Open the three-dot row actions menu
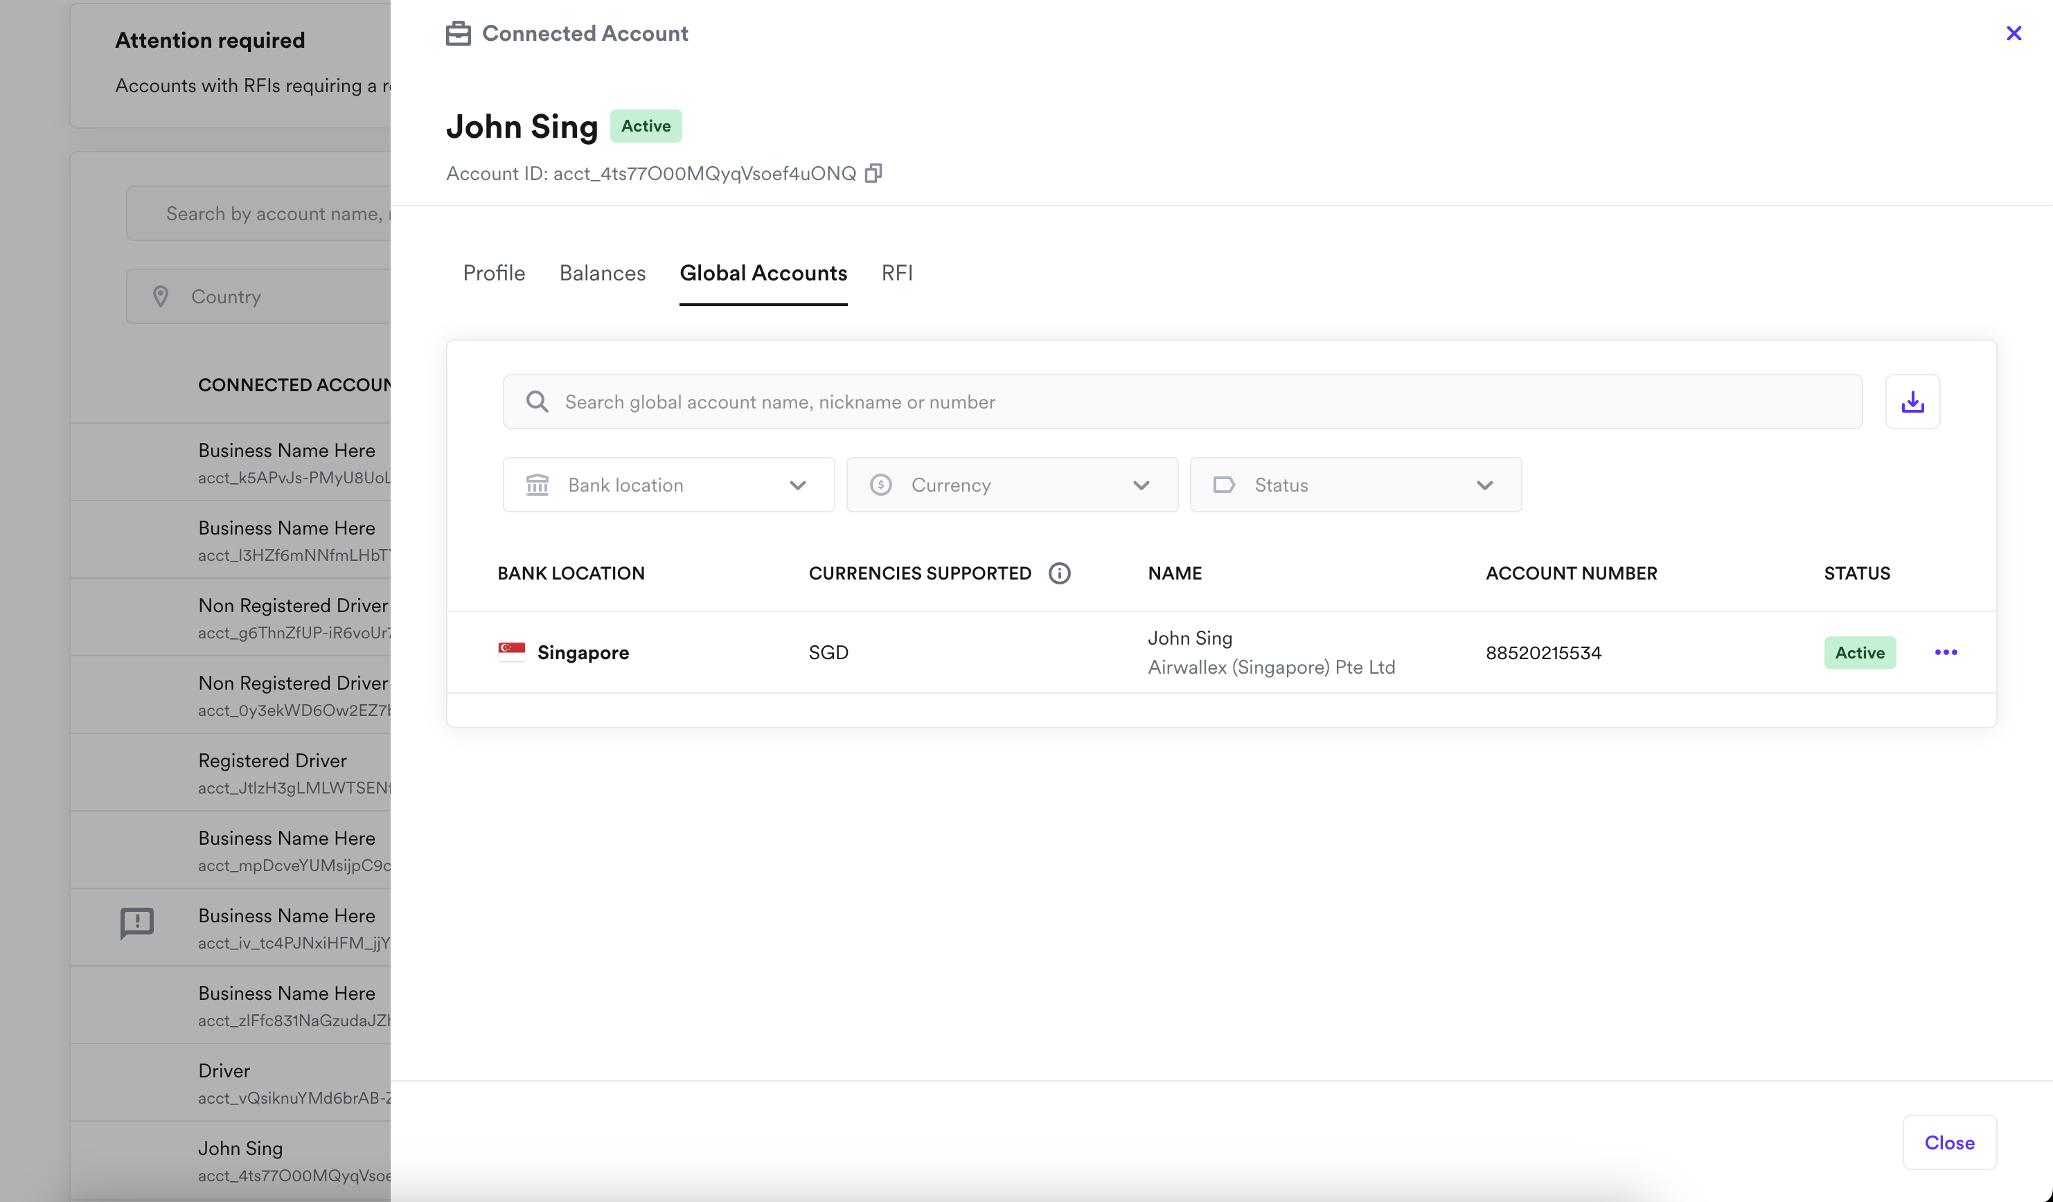2053x1202 pixels. pyautogui.click(x=1946, y=652)
